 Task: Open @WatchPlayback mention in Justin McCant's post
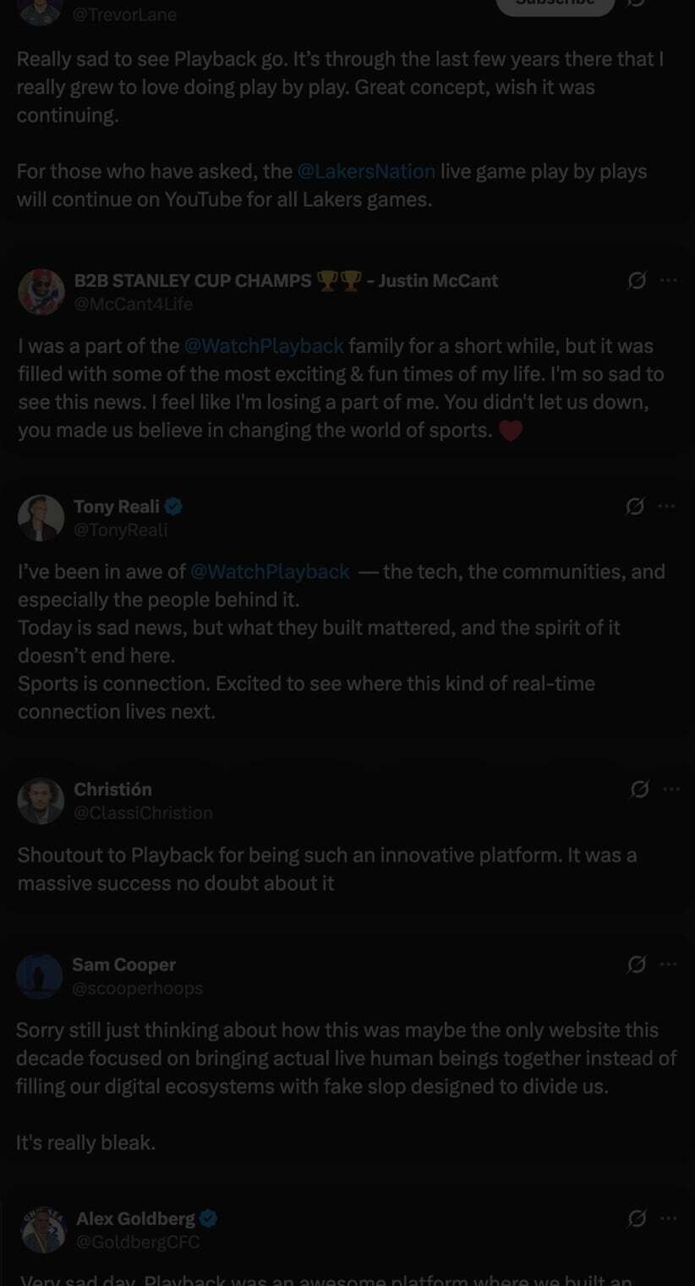click(264, 346)
